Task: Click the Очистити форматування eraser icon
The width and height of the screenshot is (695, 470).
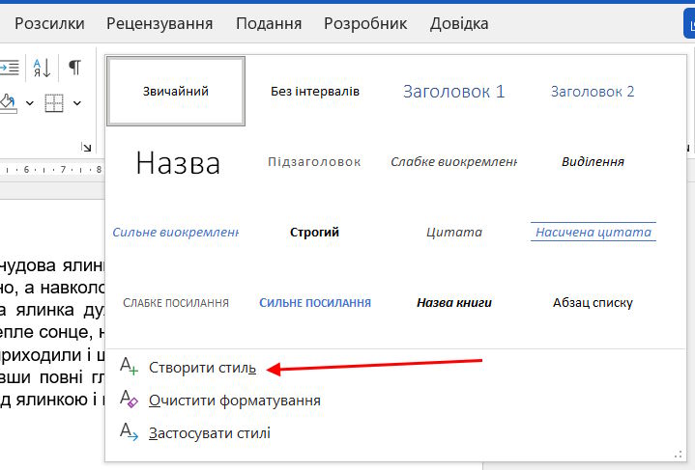Action: click(x=129, y=400)
